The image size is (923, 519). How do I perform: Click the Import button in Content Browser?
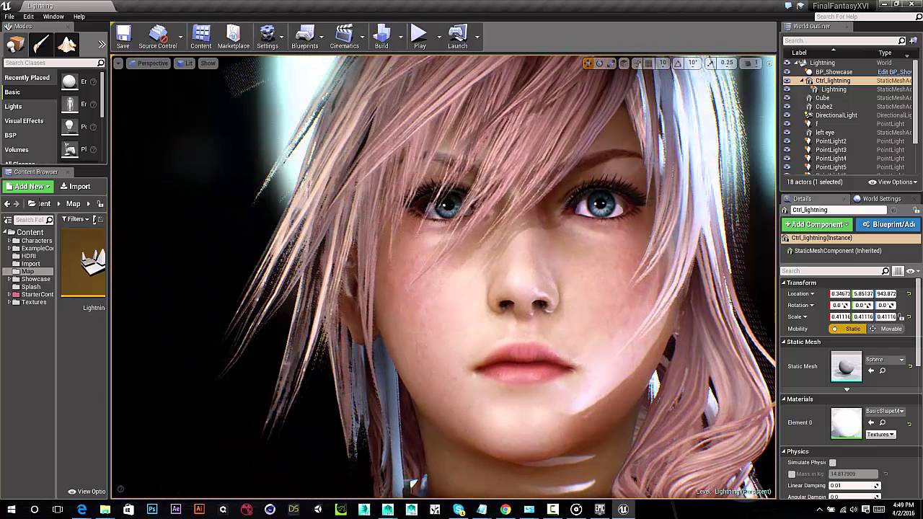(x=75, y=187)
